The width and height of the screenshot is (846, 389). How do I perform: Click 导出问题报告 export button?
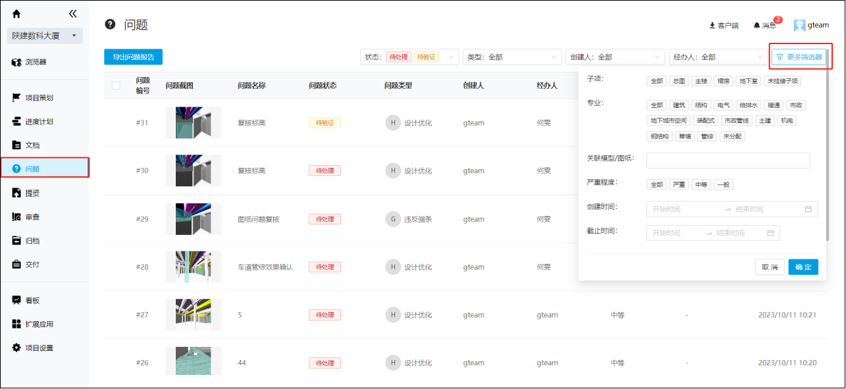133,57
